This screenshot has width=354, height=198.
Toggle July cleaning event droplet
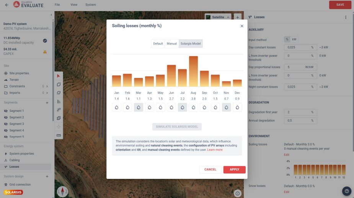pyautogui.click(x=183, y=108)
